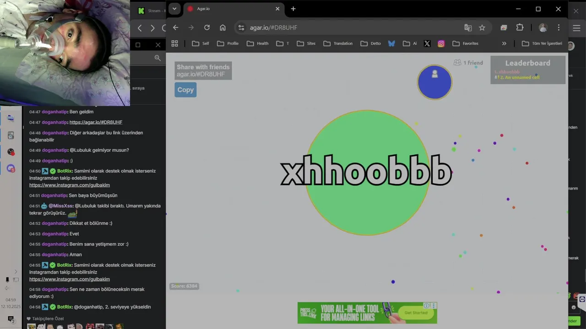
Task: Open the Health bookmark folder
Action: coord(258,43)
